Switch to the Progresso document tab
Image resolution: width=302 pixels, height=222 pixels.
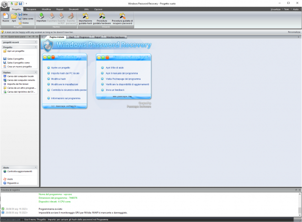click(x=84, y=37)
